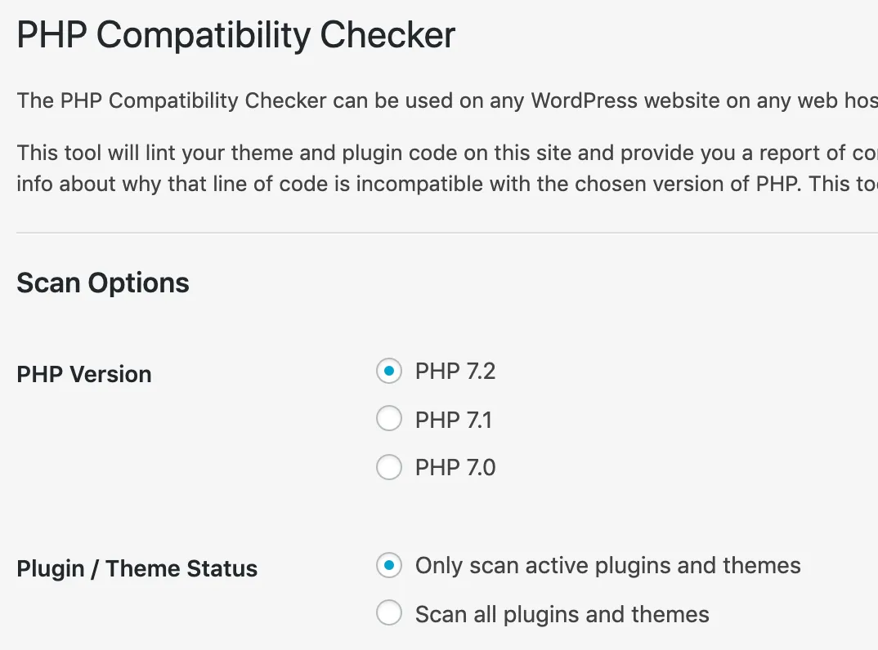The image size is (878, 650).
Task: Pick the PHP 7.0 radio button circle
Action: tap(389, 468)
